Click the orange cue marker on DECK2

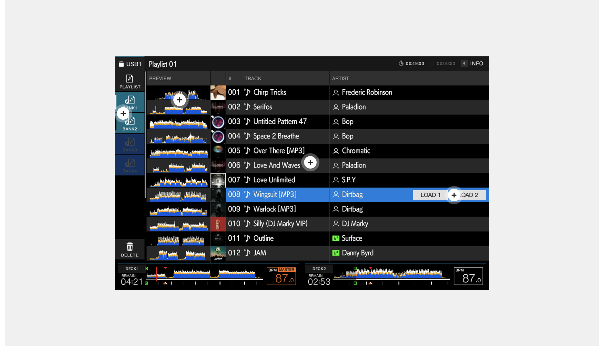(370, 283)
